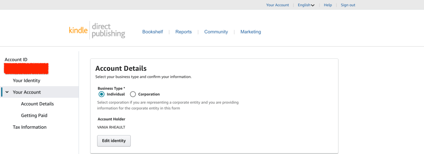
Task: Go to the Reports tab
Action: coord(183,32)
